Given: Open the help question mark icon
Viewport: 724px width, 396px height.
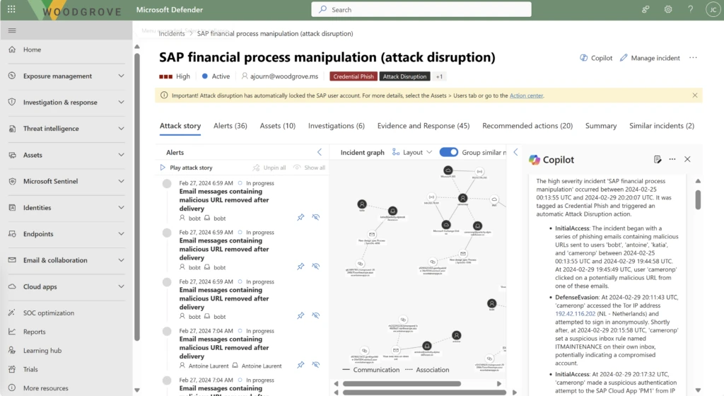Looking at the screenshot, I should coord(689,9).
